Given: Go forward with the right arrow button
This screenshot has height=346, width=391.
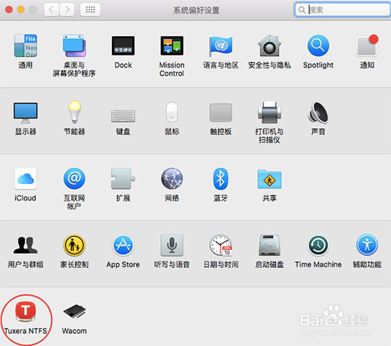Looking at the screenshot, I should [x=67, y=10].
